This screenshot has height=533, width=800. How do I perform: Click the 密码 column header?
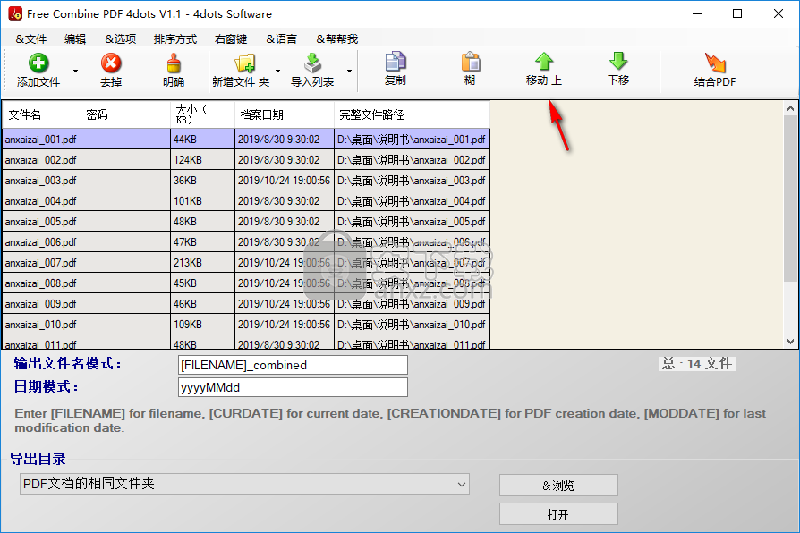(125, 114)
